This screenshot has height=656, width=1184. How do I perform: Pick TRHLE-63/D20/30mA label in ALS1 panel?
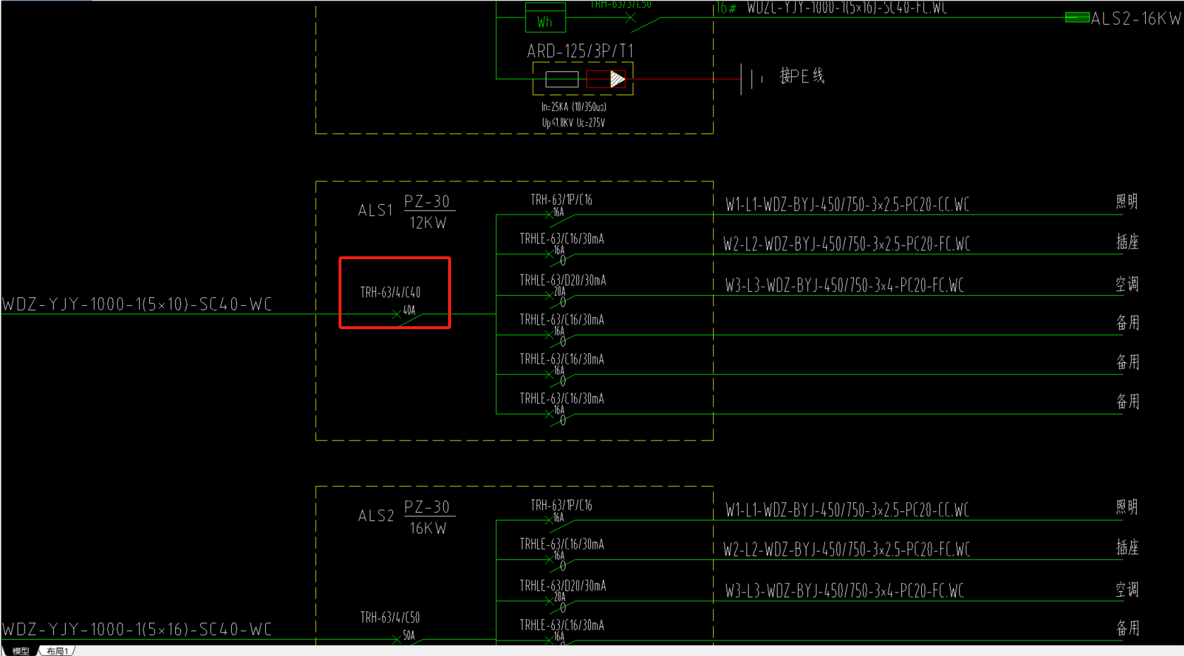point(563,281)
